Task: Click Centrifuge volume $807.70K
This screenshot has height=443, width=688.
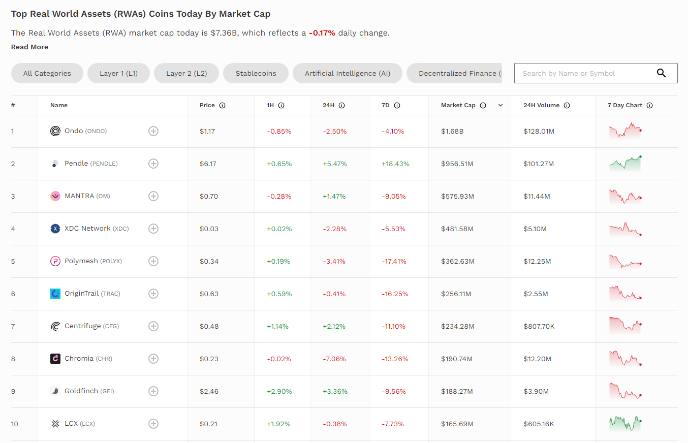Action: click(x=539, y=326)
